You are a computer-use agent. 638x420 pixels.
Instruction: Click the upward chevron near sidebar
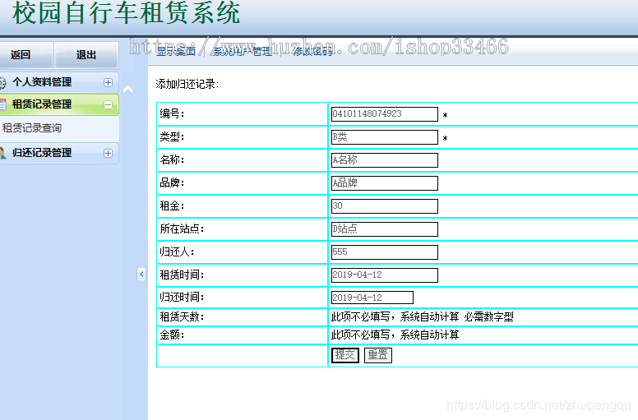pos(127,89)
